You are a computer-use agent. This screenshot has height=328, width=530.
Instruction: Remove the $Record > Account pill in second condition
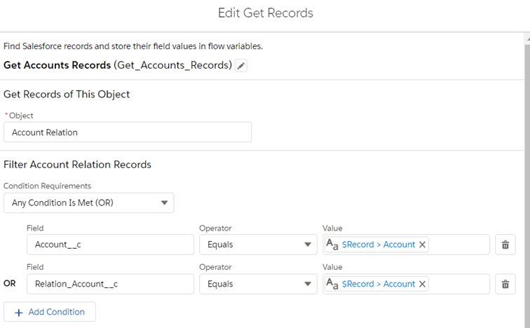click(422, 284)
